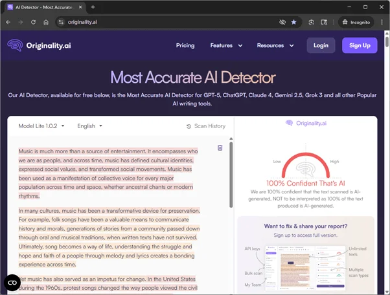Bookmark this page with the star
Screen dimensions: 390x295
click(x=293, y=22)
